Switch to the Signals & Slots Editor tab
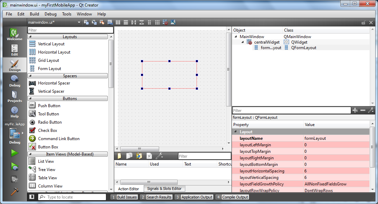The width and height of the screenshot is (378, 204). pyautogui.click(x=164, y=189)
